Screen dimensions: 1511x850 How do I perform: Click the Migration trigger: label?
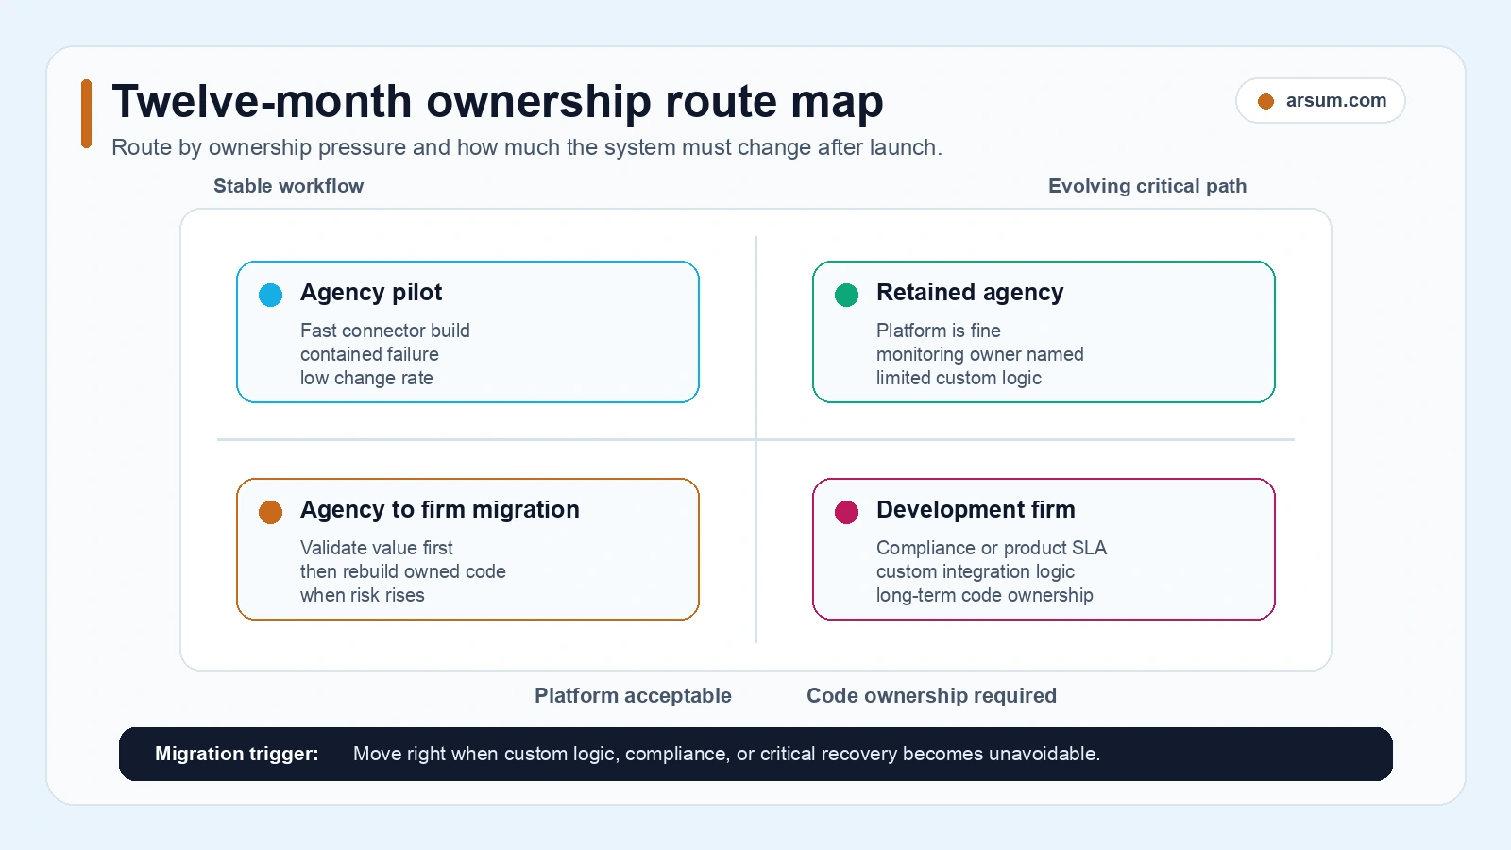237,754
